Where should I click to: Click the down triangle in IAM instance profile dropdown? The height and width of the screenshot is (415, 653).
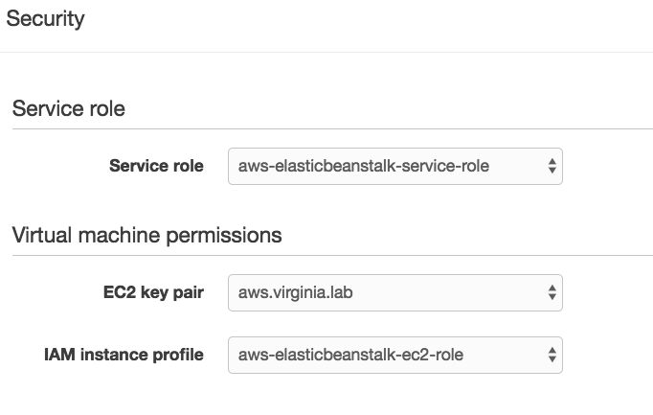[552, 359]
